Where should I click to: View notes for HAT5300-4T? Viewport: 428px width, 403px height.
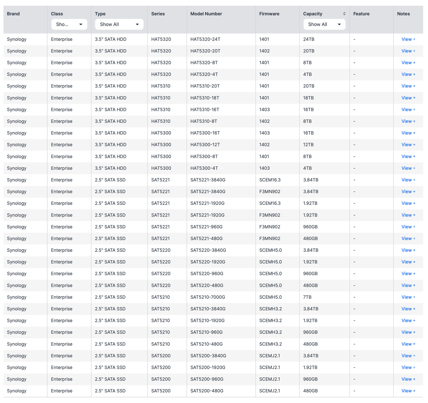(408, 168)
